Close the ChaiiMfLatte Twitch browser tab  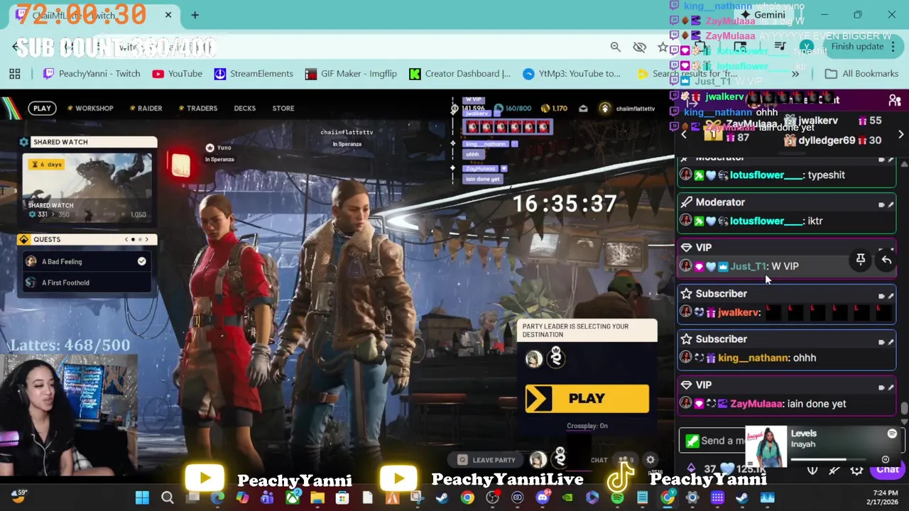click(x=168, y=15)
